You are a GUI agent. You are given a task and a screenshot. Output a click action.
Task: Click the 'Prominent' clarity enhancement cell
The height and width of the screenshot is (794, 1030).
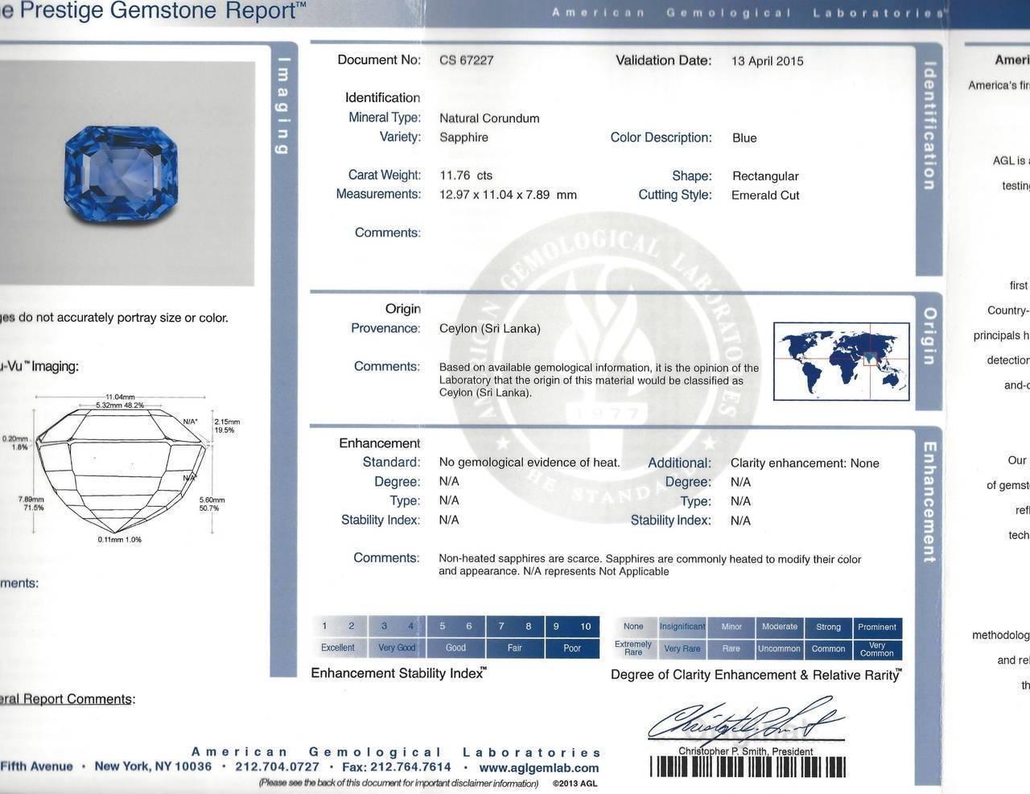[x=877, y=627]
